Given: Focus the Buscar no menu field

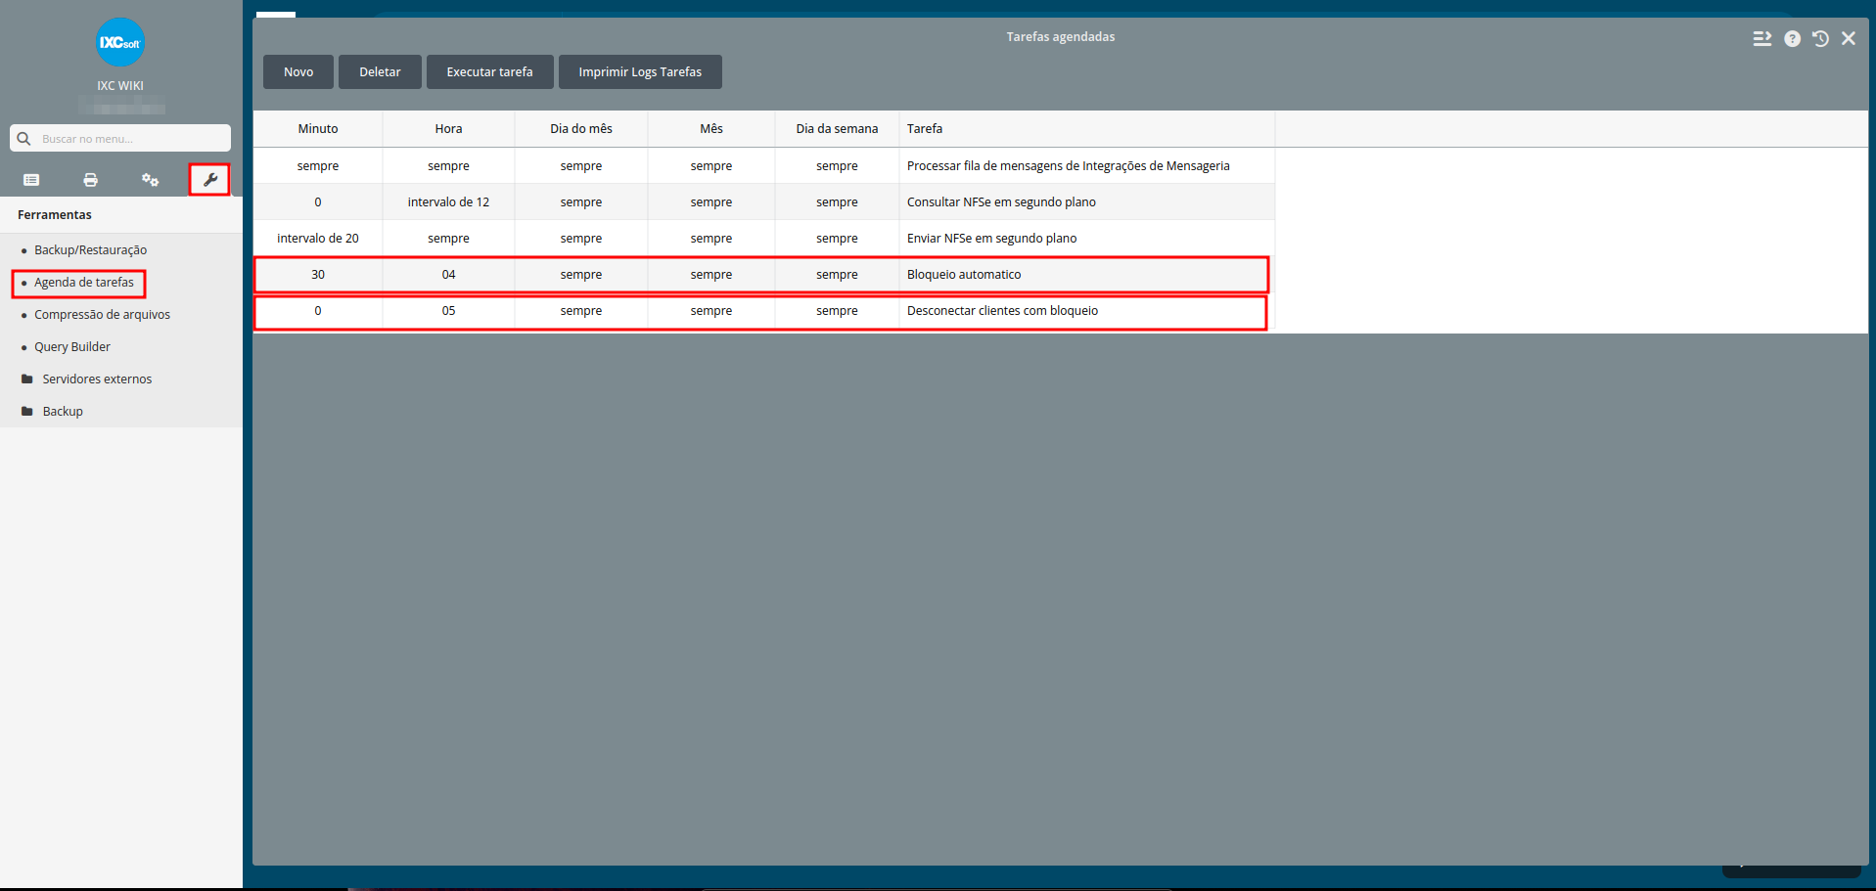Looking at the screenshot, I should click(x=120, y=139).
